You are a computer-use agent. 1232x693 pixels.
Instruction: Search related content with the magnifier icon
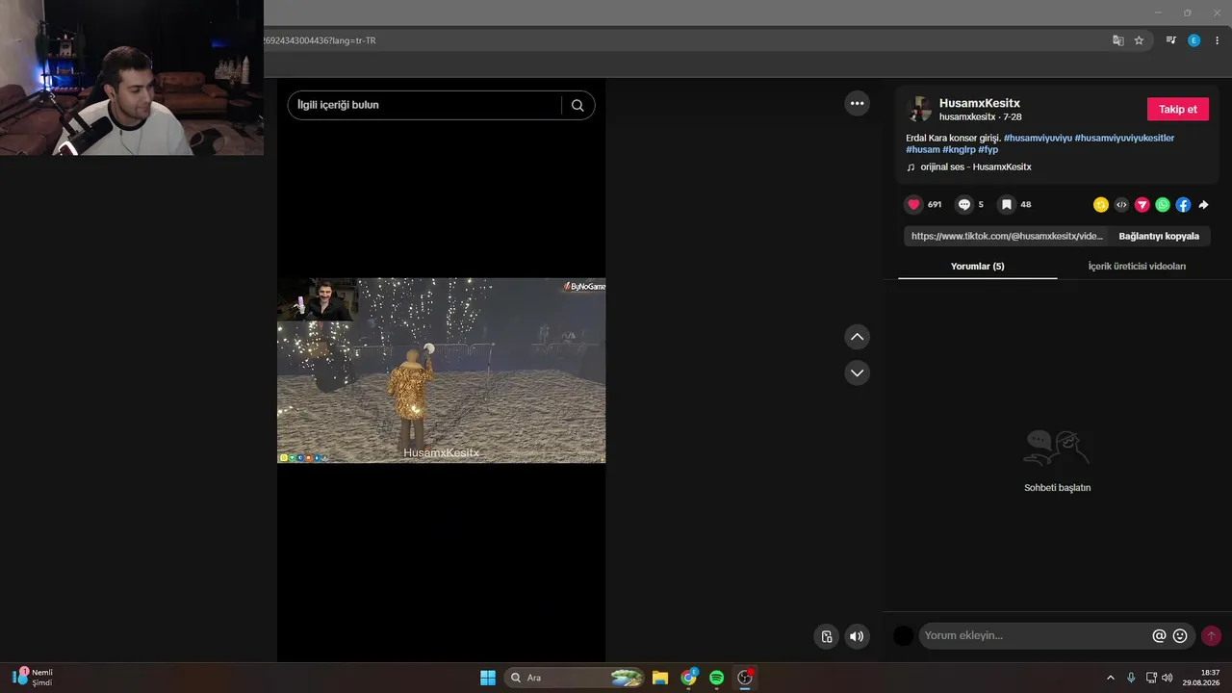pos(577,105)
